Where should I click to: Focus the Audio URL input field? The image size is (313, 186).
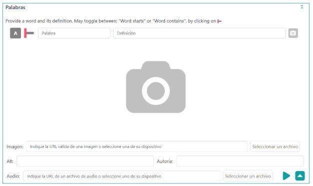[x=122, y=176]
